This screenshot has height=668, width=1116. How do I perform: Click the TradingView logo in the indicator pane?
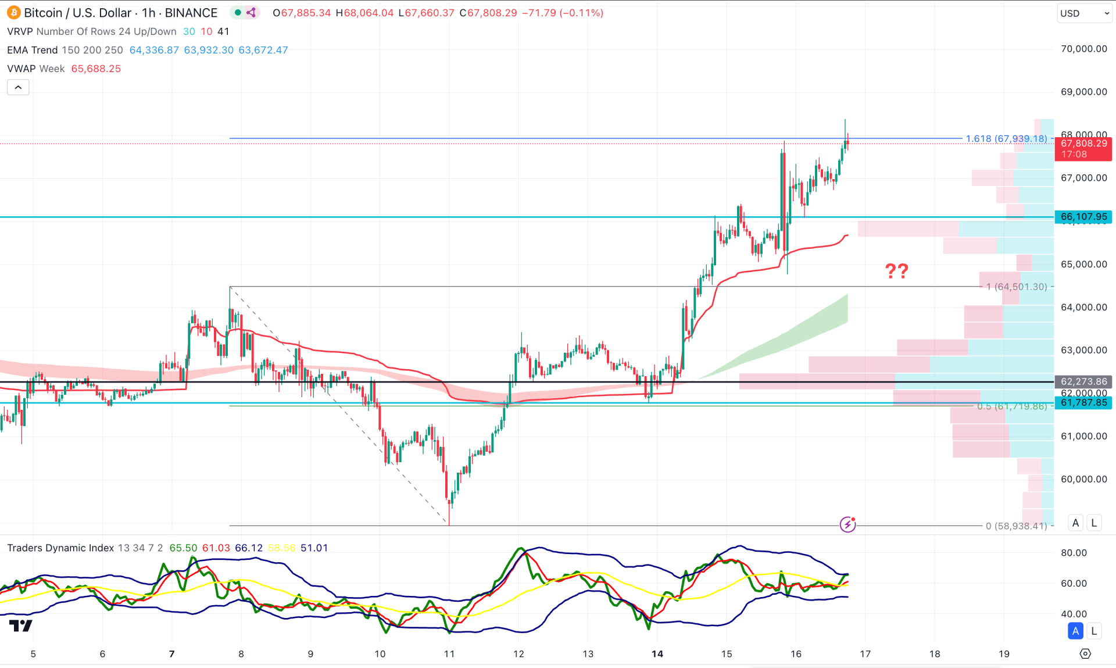21,626
